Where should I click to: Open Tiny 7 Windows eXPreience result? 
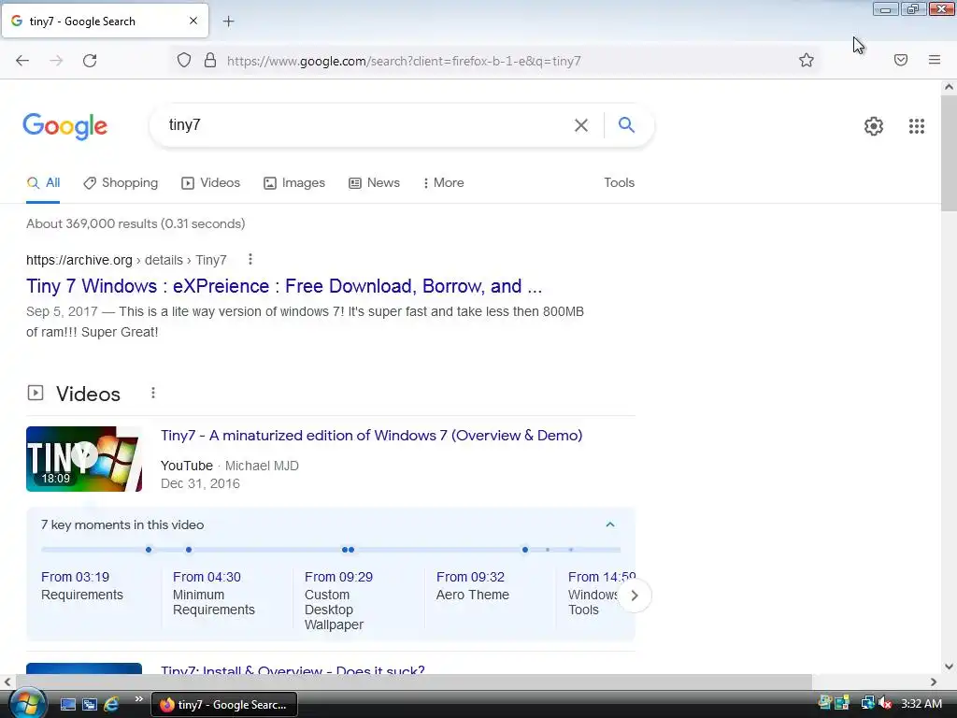[284, 286]
